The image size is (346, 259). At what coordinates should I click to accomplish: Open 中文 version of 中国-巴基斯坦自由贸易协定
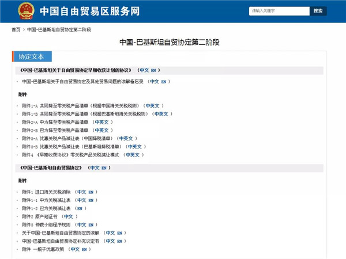tap(94, 168)
